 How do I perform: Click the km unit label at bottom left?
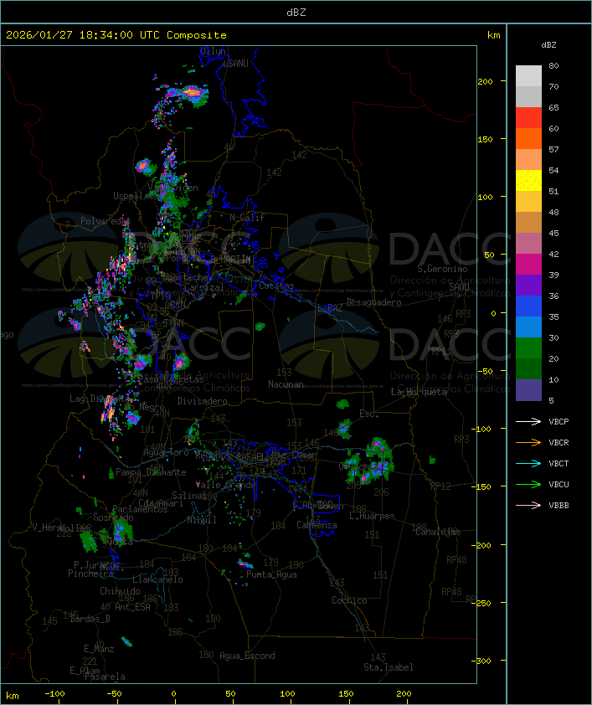point(12,696)
